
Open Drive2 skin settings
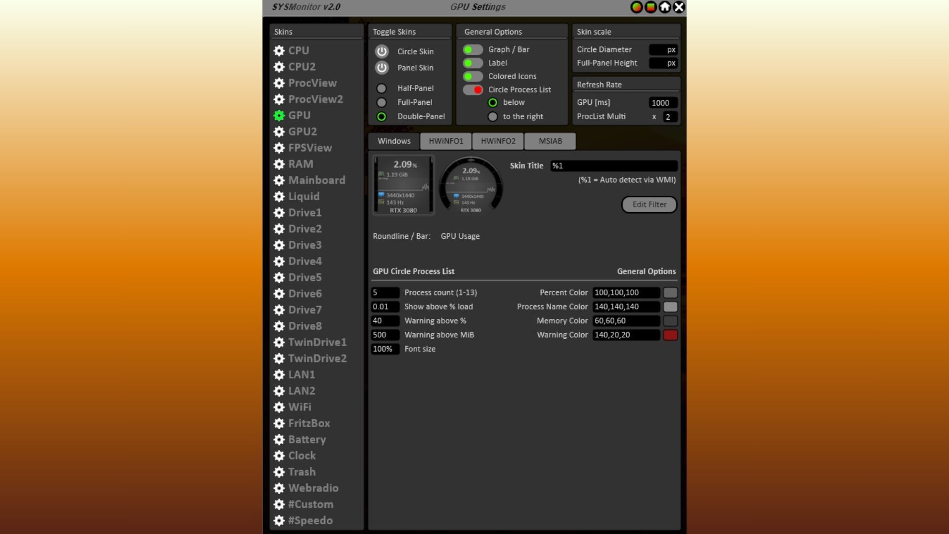[x=304, y=229]
